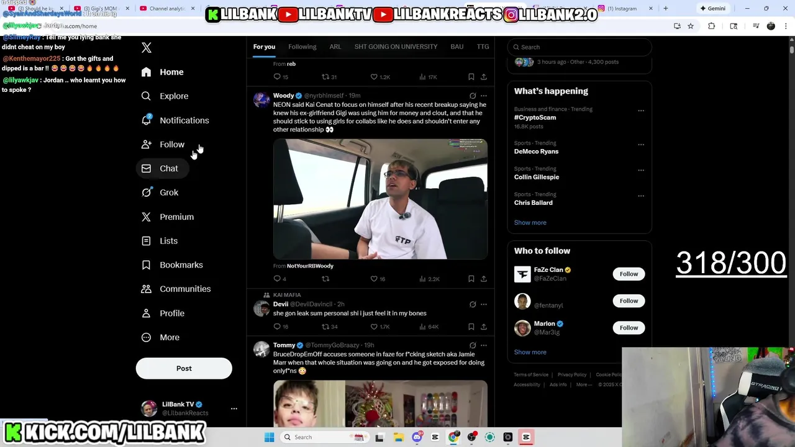Open Woody's profile avatar
Screen dimensions: 795x447
click(261, 99)
